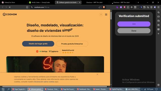Switch to Dashboard taskbar window
161x91 pixels.
pyautogui.click(x=84, y=89)
